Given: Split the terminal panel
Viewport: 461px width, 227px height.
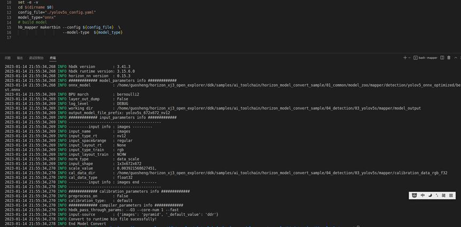Looking at the screenshot, I should point(442,58).
